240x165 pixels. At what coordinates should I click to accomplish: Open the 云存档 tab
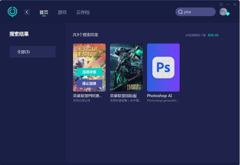point(83,12)
